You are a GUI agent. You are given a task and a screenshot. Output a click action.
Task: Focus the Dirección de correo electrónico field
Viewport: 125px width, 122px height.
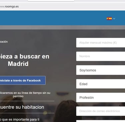pyautogui.click(x=101, y=111)
